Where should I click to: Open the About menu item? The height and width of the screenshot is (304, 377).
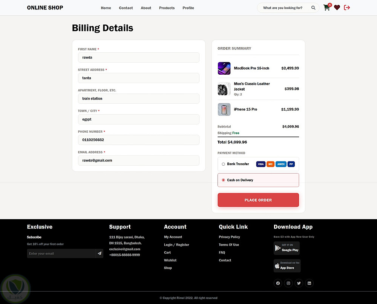pyautogui.click(x=146, y=8)
